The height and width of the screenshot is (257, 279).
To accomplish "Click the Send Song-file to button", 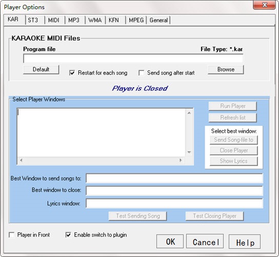I will 234,140.
